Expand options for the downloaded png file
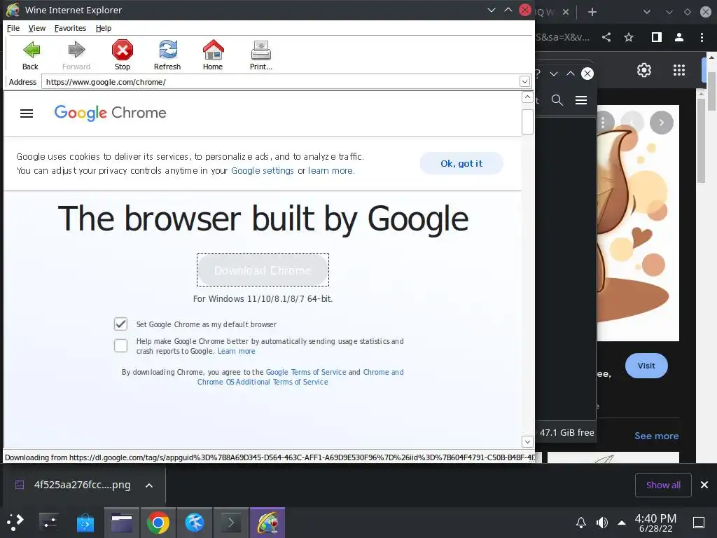717x538 pixels. (149, 485)
